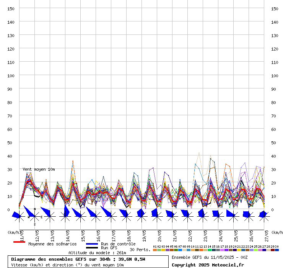The height and width of the screenshot is (268, 283).
Task: Select perturbation 01 orange swatch
Action: pyautogui.click(x=155, y=250)
